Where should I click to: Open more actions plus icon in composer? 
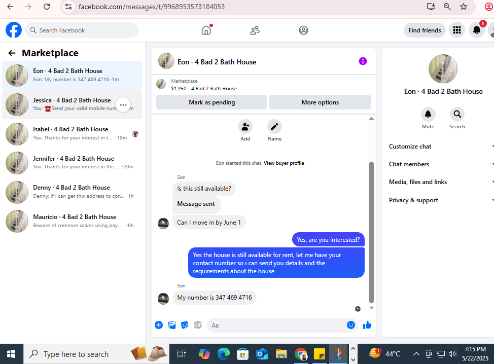(x=159, y=325)
